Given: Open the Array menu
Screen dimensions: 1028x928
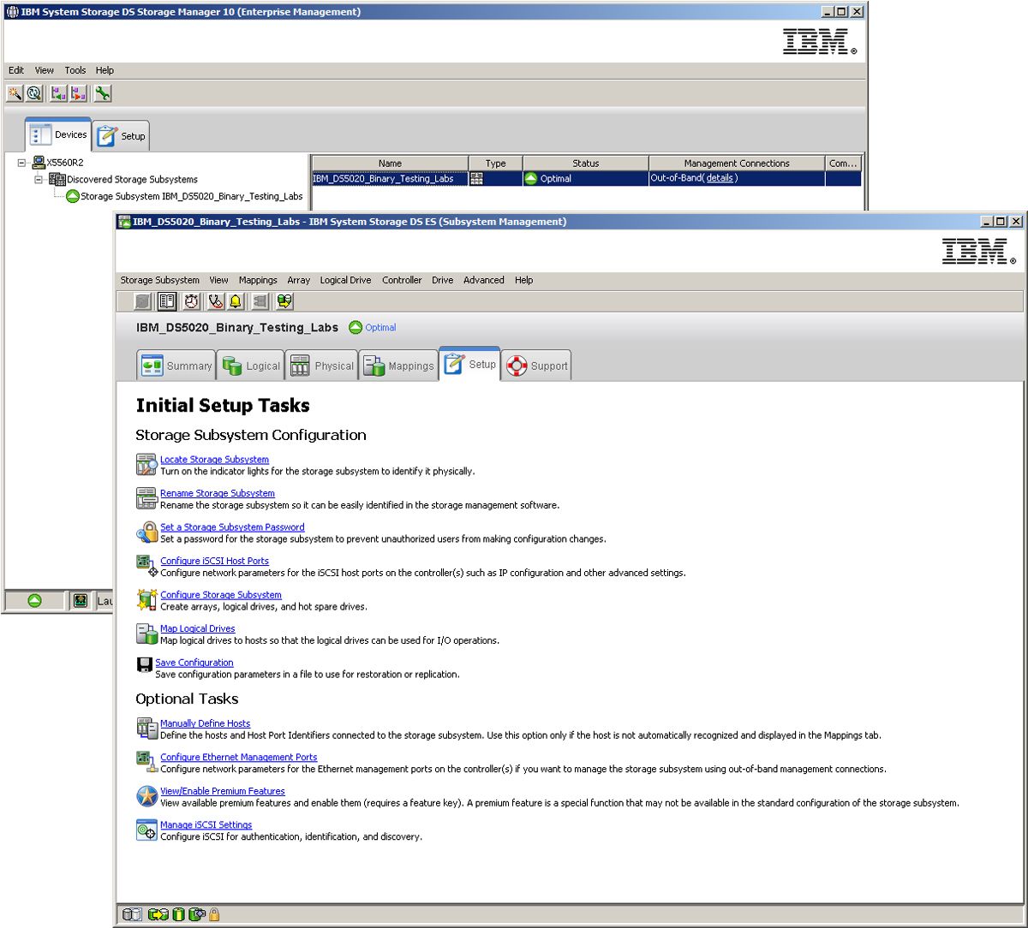Looking at the screenshot, I should tap(299, 280).
